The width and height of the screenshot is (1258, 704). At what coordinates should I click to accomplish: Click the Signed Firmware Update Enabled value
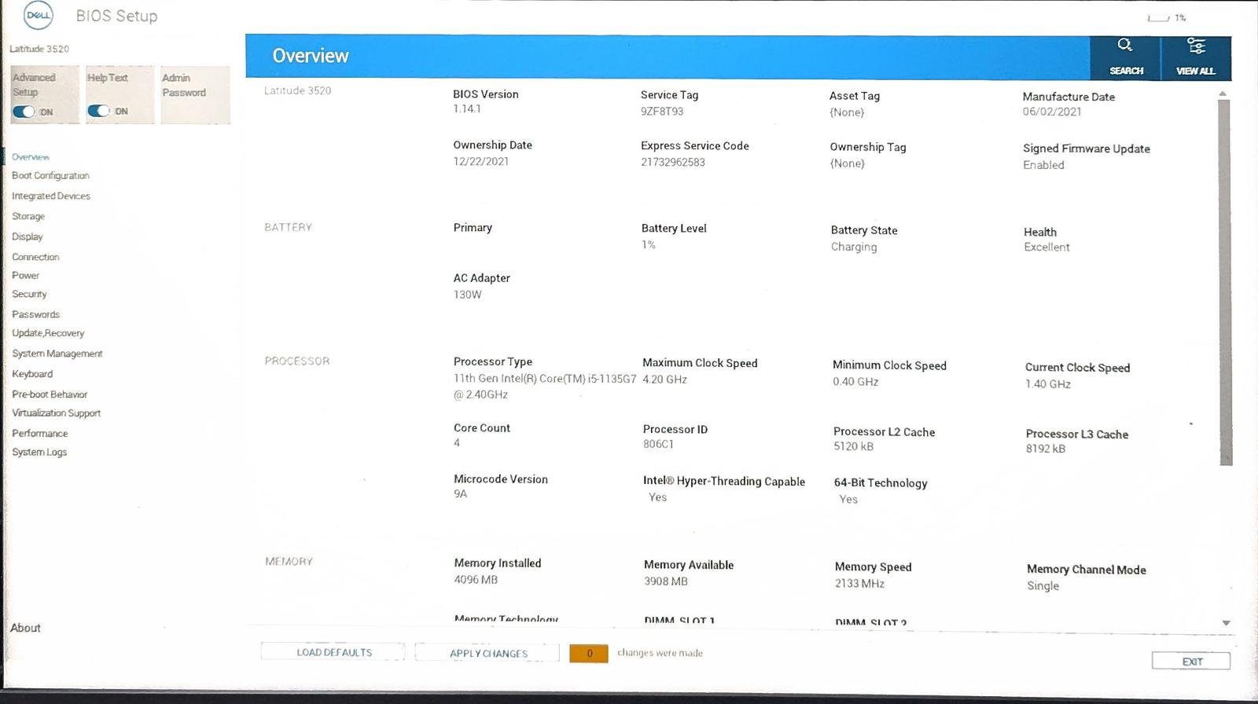pos(1043,165)
